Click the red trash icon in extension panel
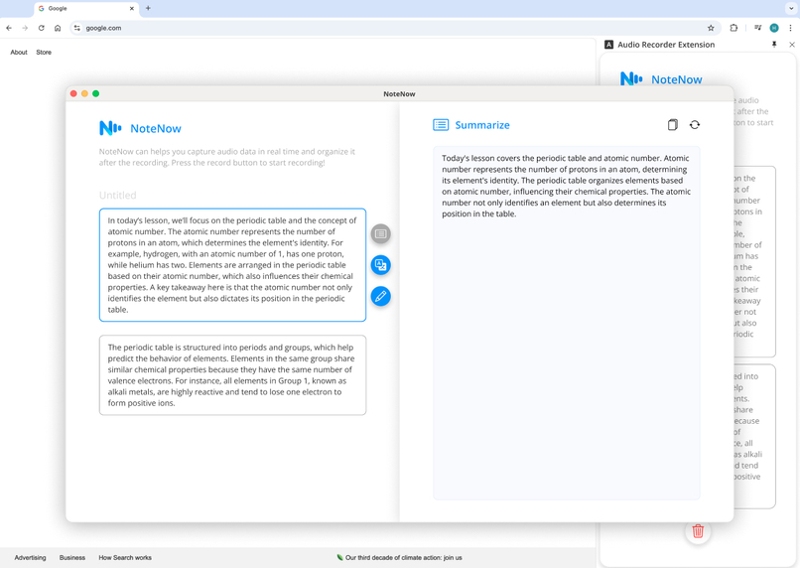Screen dimensions: 800x568 (698, 531)
